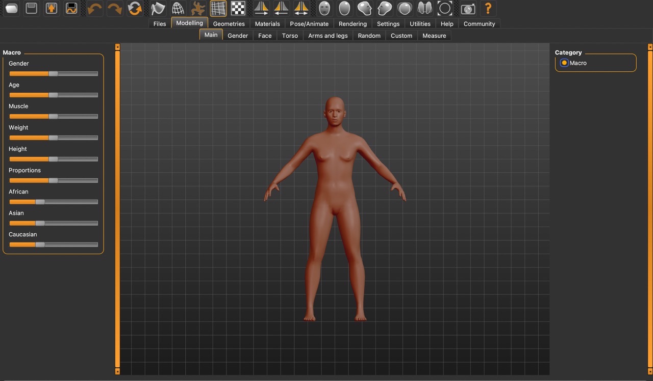Click the Muscle slider handle
The image size is (653, 381).
pyautogui.click(x=53, y=116)
